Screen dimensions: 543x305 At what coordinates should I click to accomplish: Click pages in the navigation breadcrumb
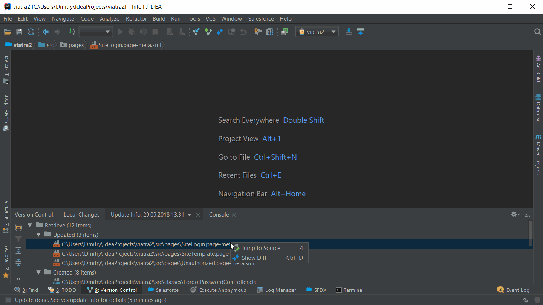pyautogui.click(x=72, y=45)
